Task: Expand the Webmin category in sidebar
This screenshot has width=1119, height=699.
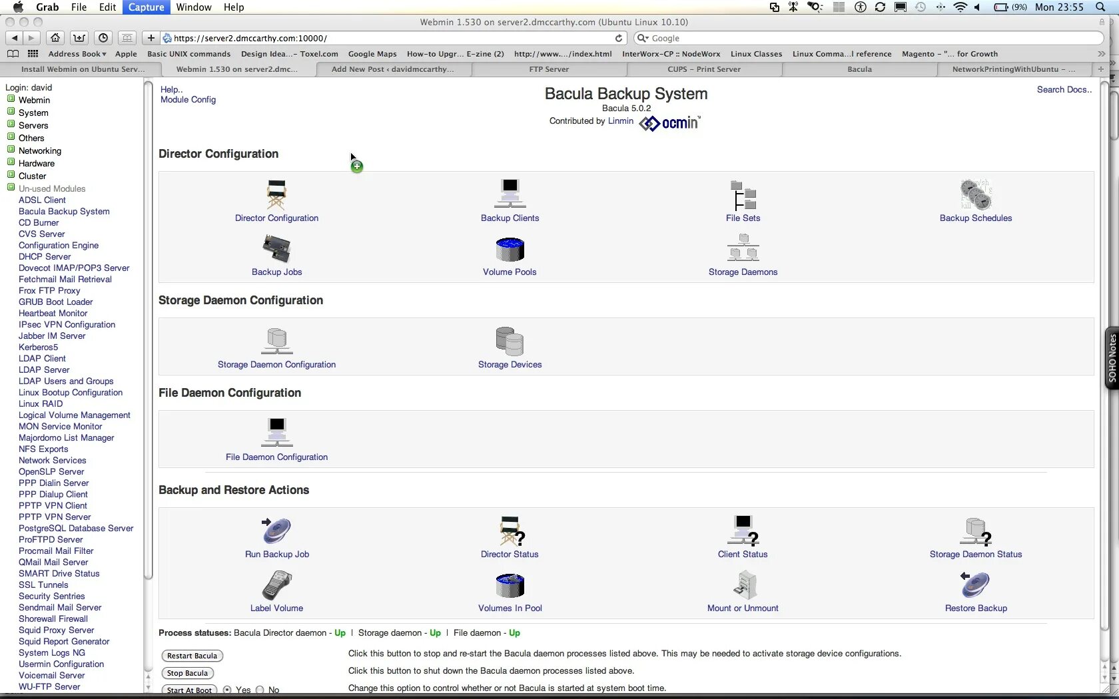Action: point(11,99)
